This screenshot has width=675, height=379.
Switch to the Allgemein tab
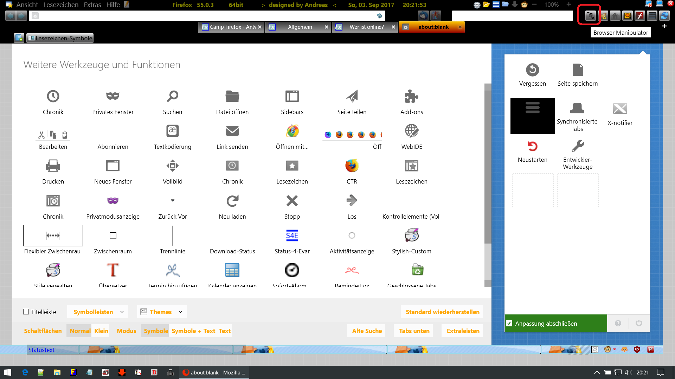(300, 27)
